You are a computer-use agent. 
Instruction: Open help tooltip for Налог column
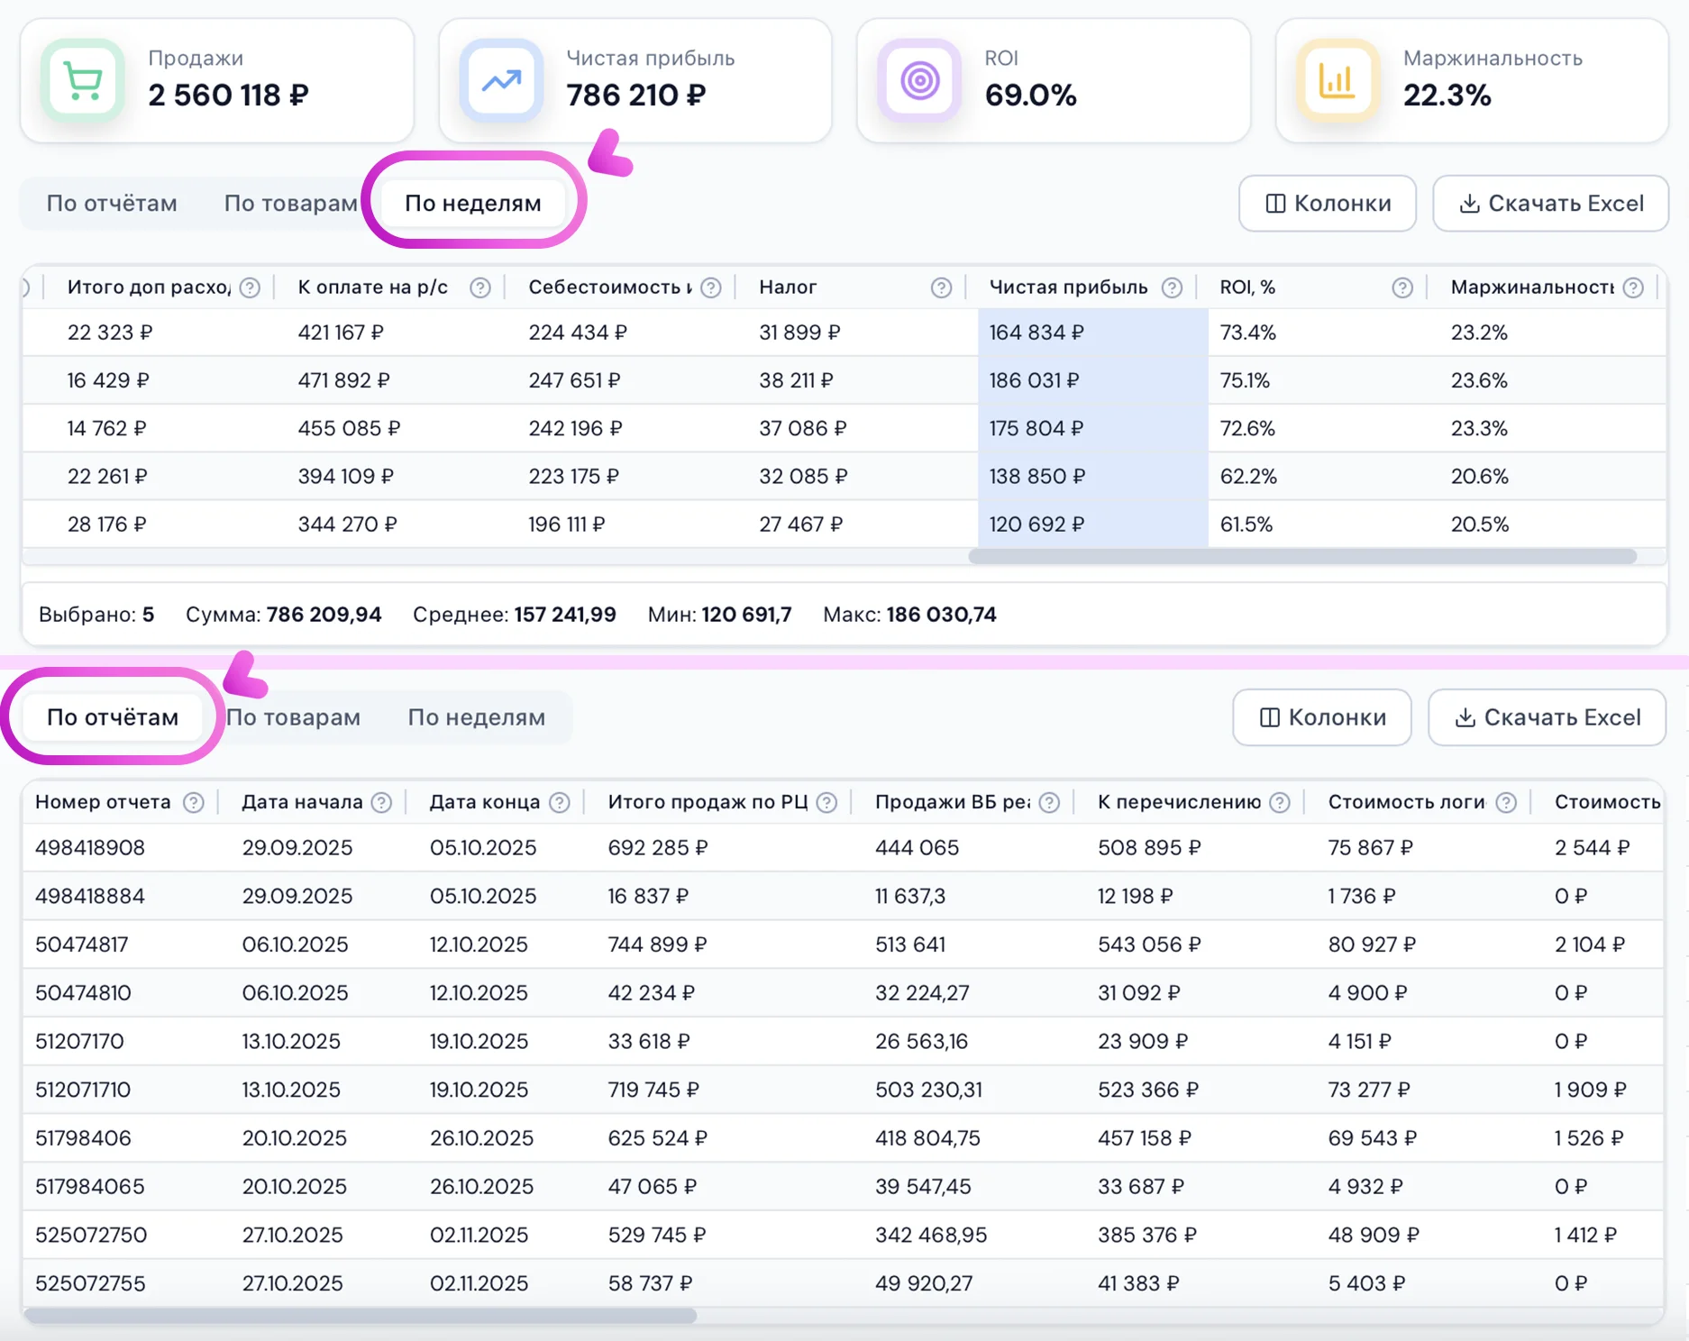[x=941, y=287]
